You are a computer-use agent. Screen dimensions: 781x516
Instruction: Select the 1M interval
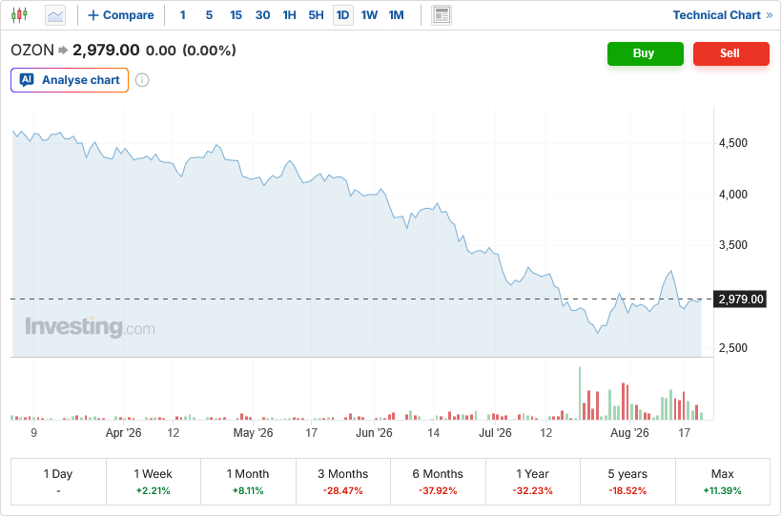pyautogui.click(x=396, y=15)
